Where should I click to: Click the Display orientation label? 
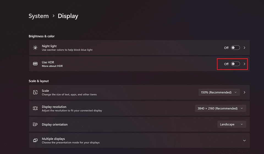pyautogui.click(x=55, y=124)
